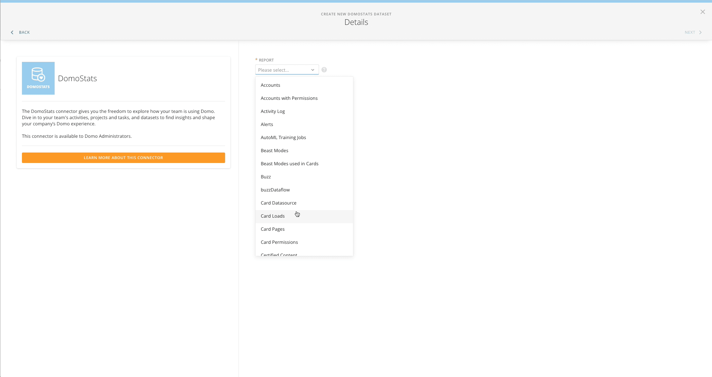Select Beast Modes used in Cards
This screenshot has height=377, width=712.
point(289,164)
